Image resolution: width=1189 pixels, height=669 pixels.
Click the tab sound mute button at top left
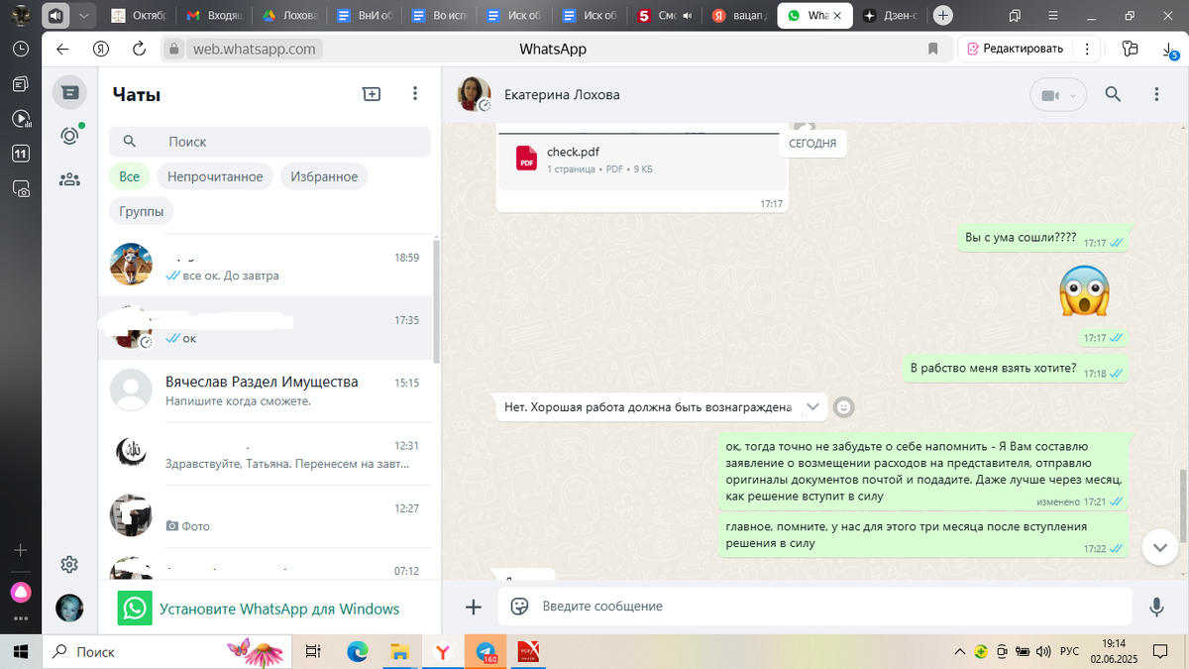pos(55,16)
